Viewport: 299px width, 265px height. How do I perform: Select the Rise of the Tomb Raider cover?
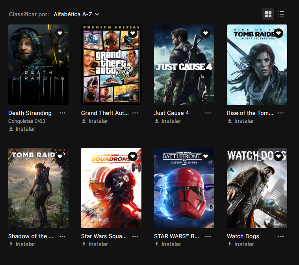tap(257, 65)
